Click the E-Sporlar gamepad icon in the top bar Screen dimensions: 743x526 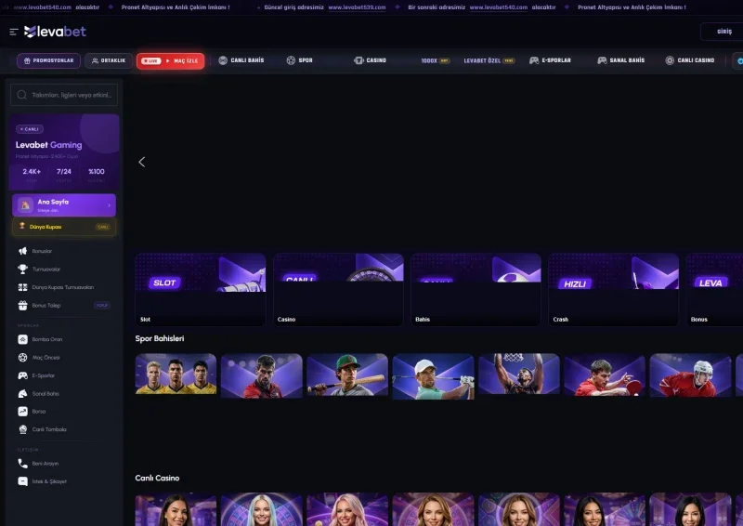point(534,60)
